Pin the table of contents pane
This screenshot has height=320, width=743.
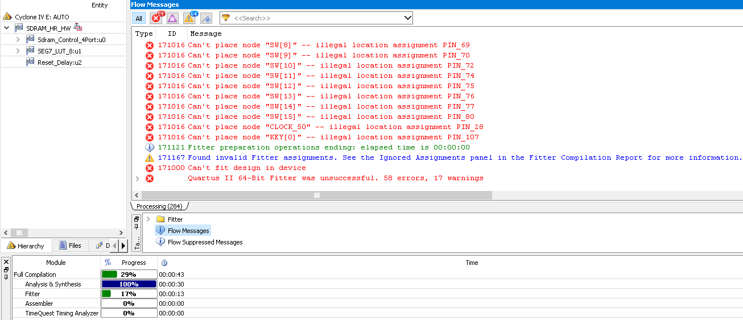coord(137,226)
